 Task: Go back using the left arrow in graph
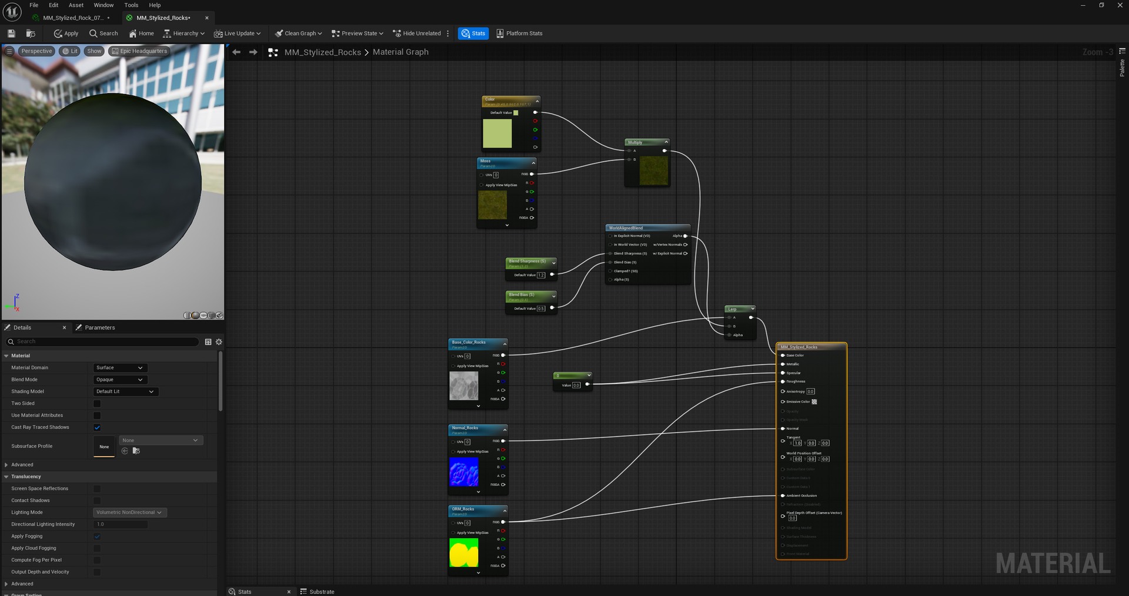tap(236, 52)
